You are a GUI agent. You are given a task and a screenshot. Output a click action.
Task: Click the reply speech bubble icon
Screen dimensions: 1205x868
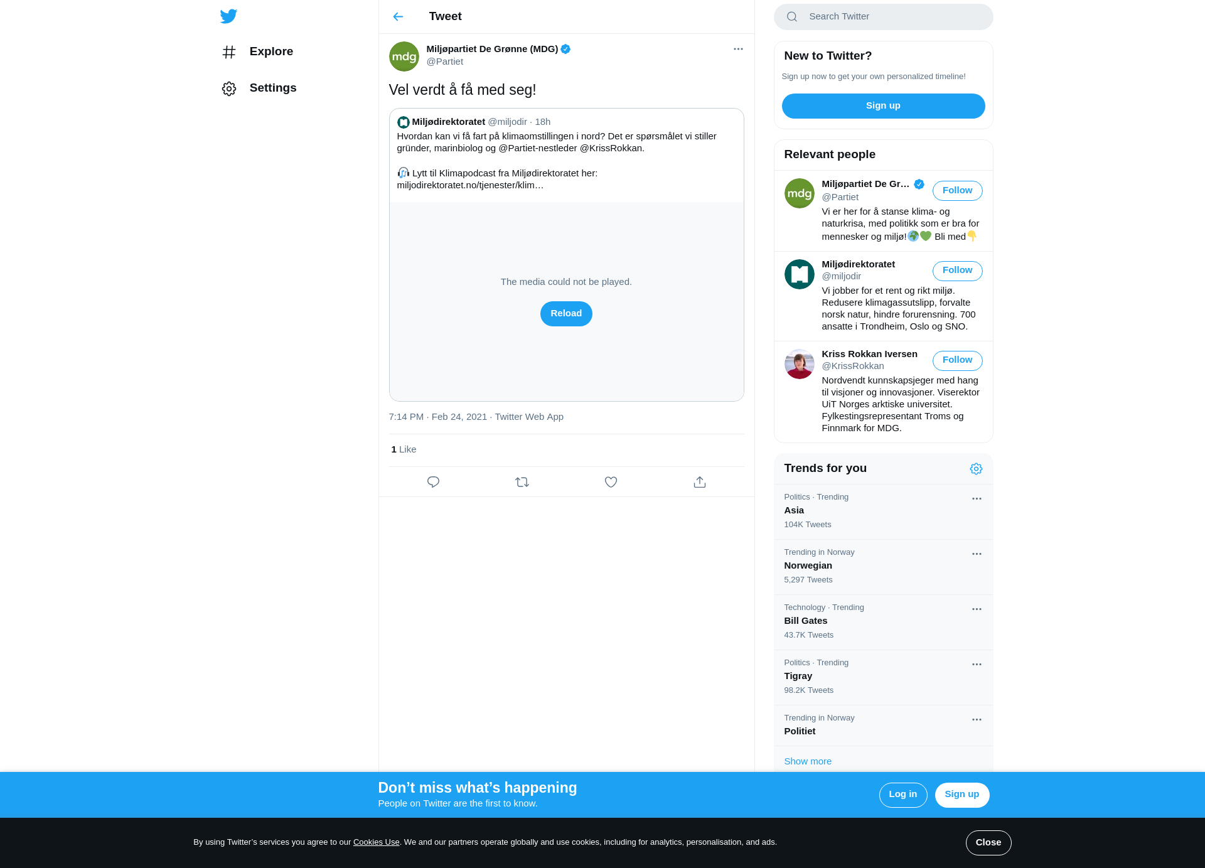433,482
